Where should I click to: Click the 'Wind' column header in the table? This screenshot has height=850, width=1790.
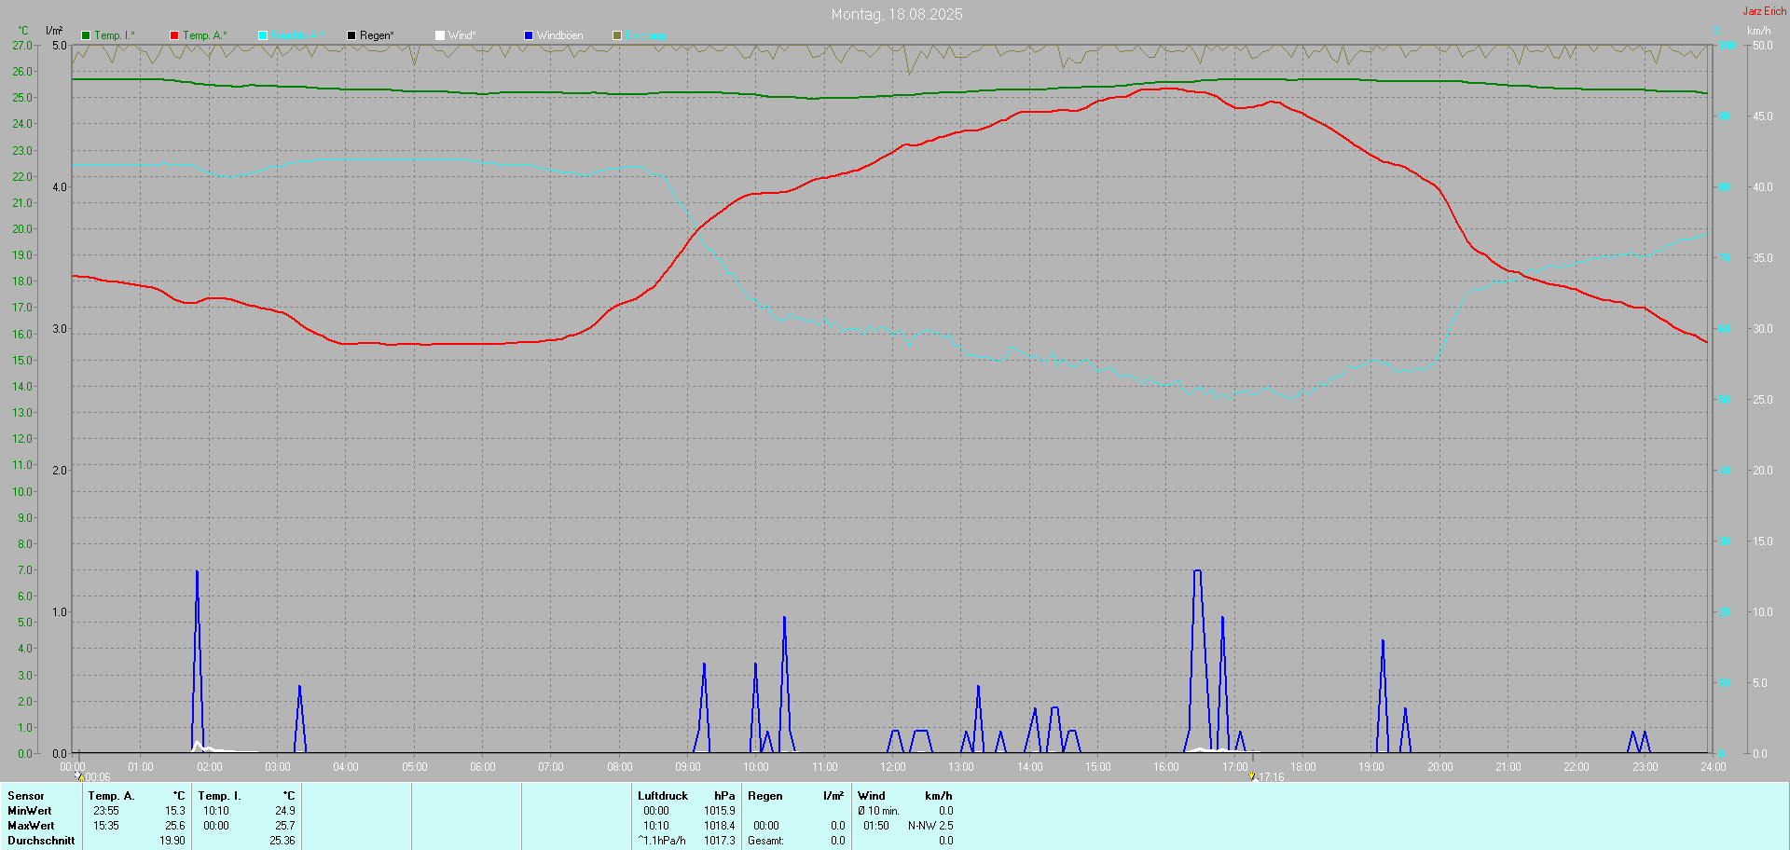[x=872, y=796]
